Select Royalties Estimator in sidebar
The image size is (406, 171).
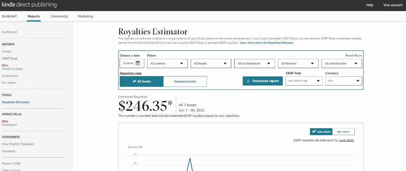pos(16,102)
